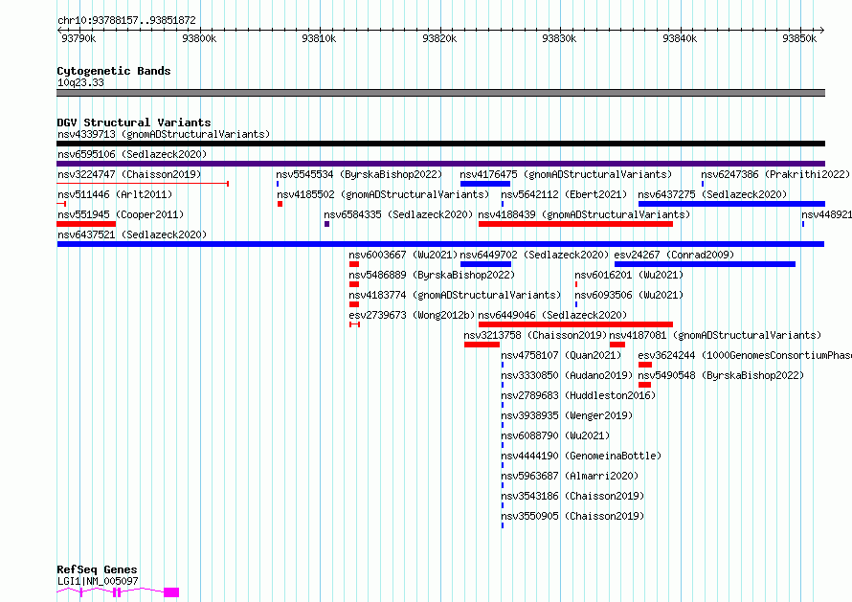Click nsv6016201 (Wu2021) label
The width and height of the screenshot is (852, 602).
point(629,275)
